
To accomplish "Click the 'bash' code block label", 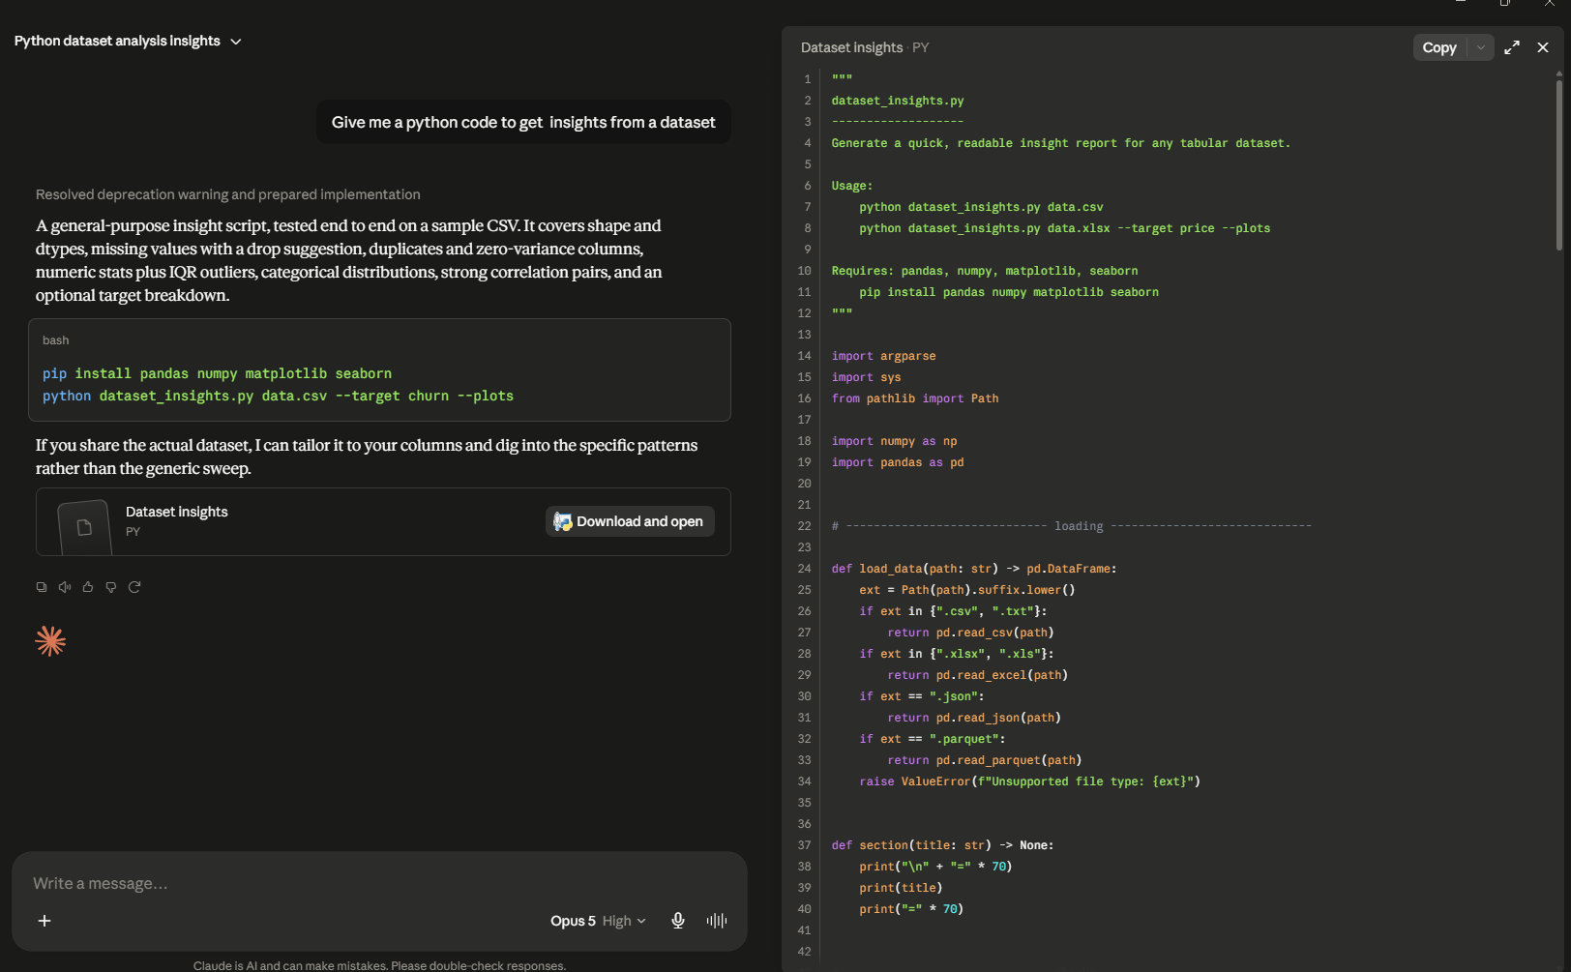I will tap(56, 340).
